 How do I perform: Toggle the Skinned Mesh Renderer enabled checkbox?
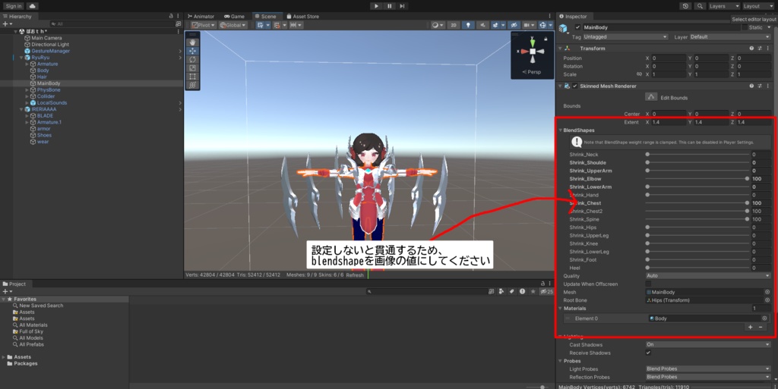click(x=575, y=86)
